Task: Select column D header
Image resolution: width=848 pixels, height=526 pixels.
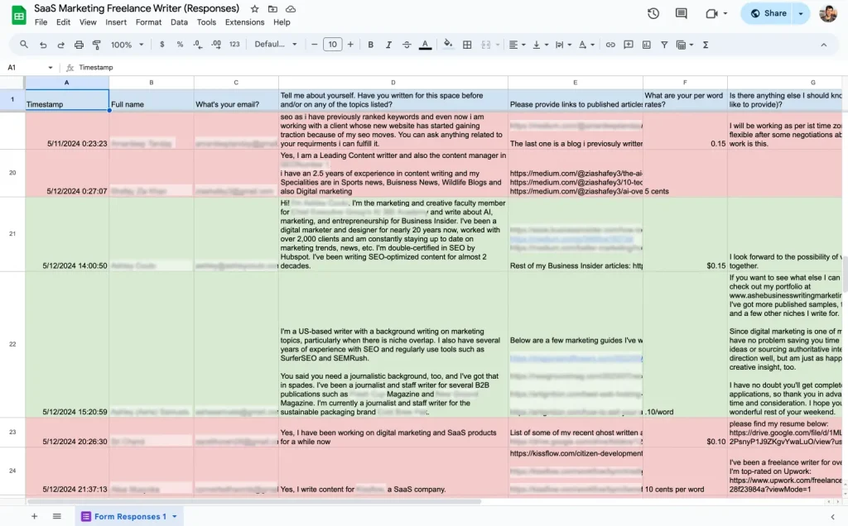Action: [393, 83]
